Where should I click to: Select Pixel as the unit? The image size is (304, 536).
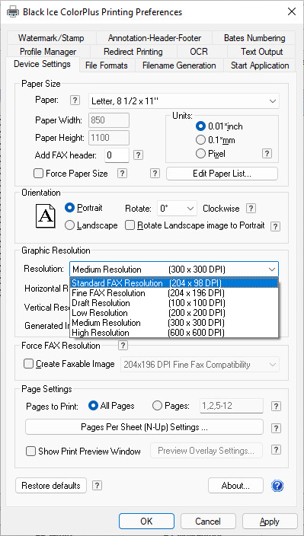point(200,154)
